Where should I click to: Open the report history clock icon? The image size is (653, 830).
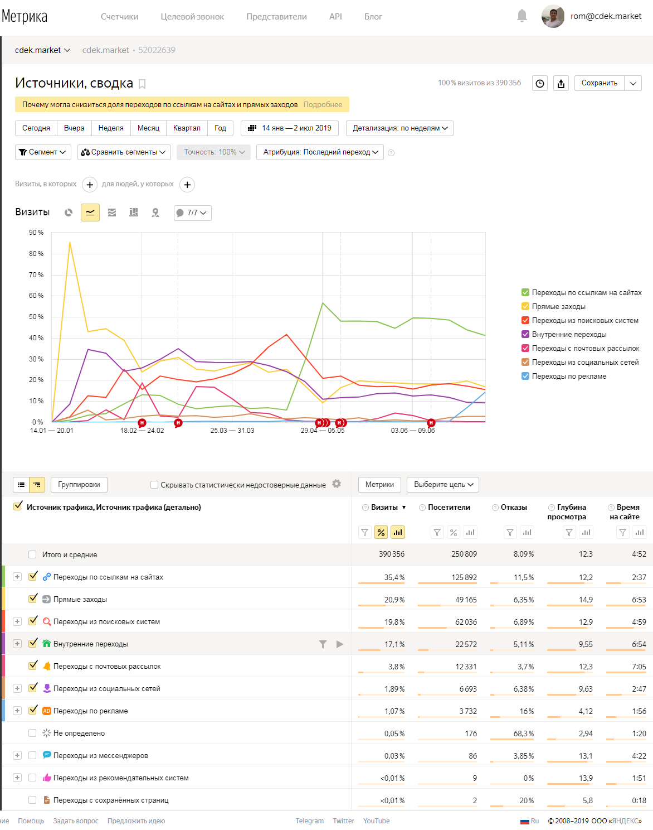pyautogui.click(x=540, y=83)
